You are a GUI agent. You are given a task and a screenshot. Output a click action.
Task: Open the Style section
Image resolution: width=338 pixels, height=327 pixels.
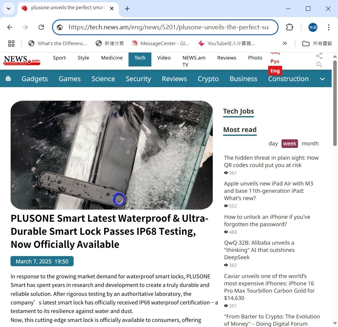83,58
